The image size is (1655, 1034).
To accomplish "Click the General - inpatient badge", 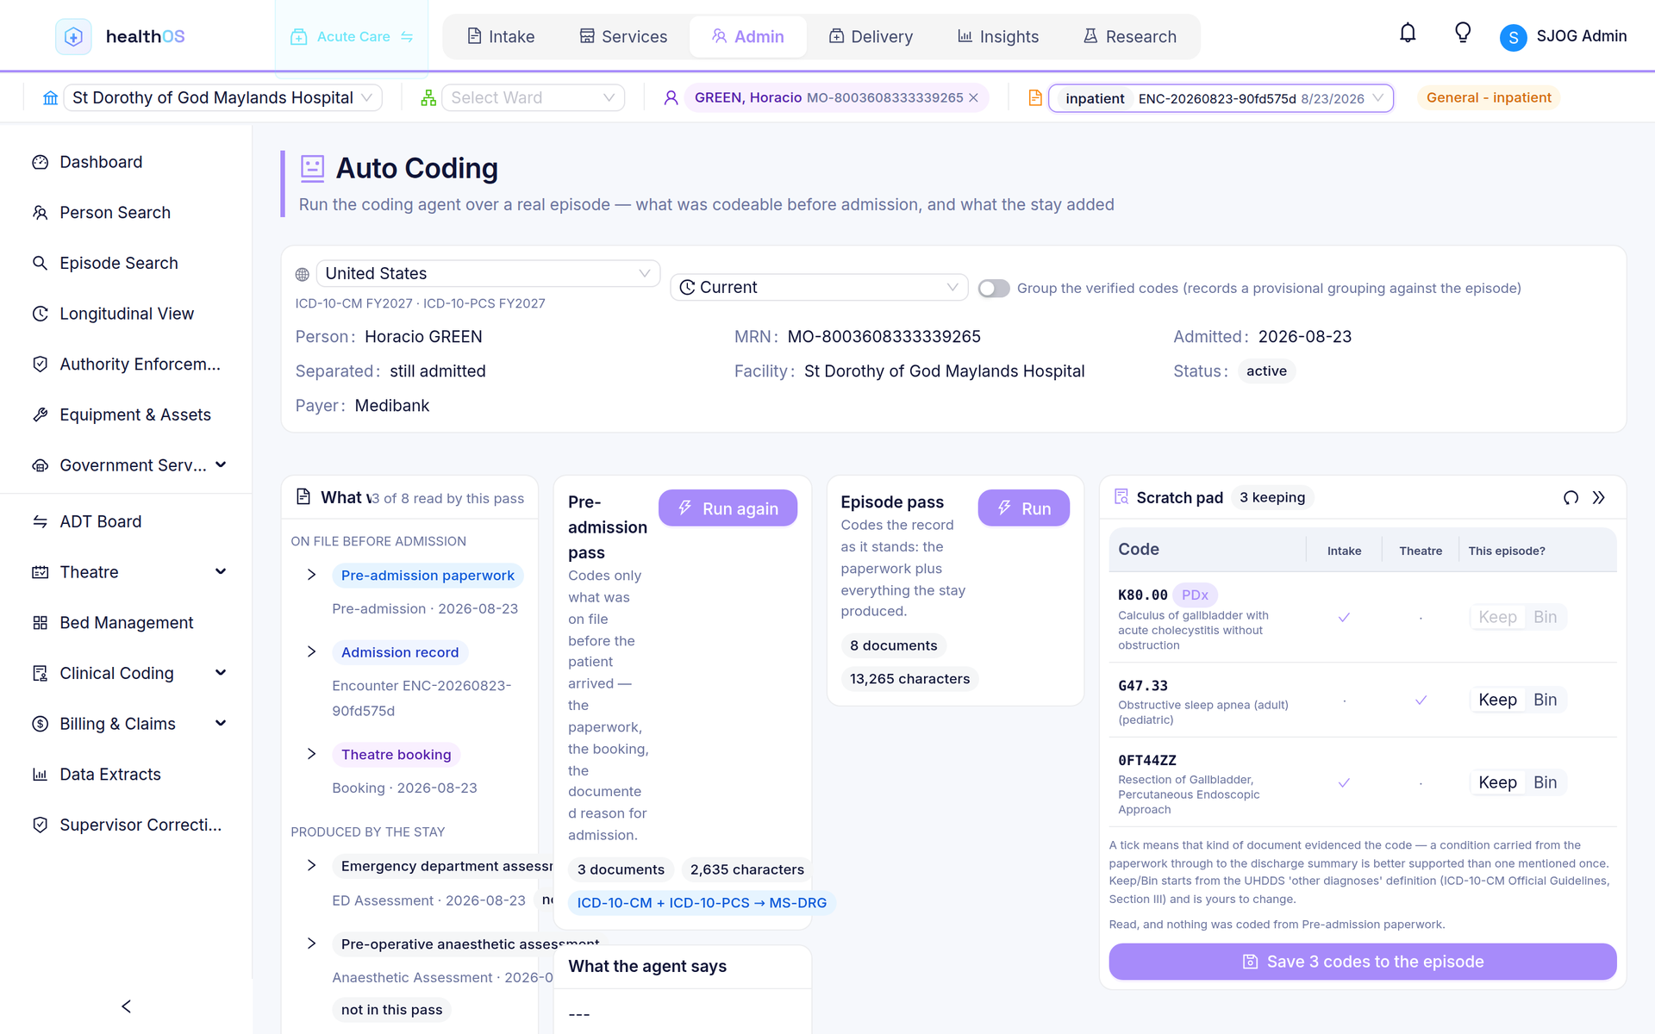I will click(x=1489, y=98).
